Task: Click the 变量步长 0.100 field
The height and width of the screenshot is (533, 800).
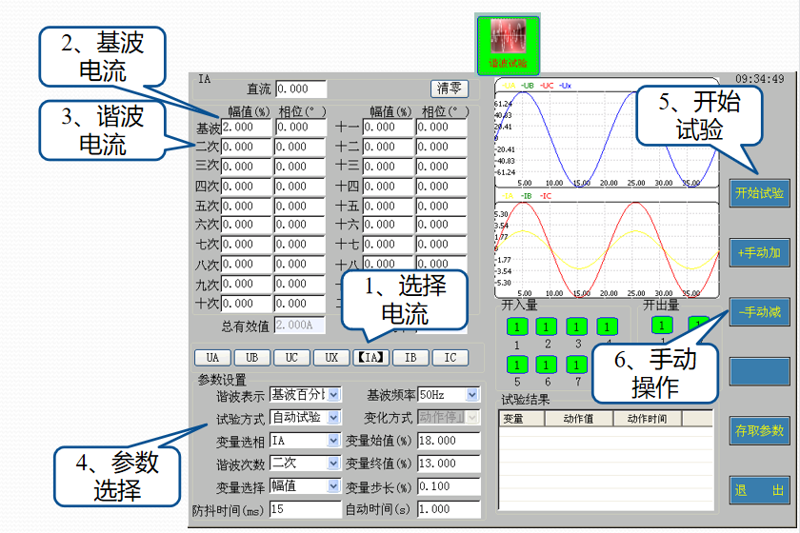Action: [449, 486]
